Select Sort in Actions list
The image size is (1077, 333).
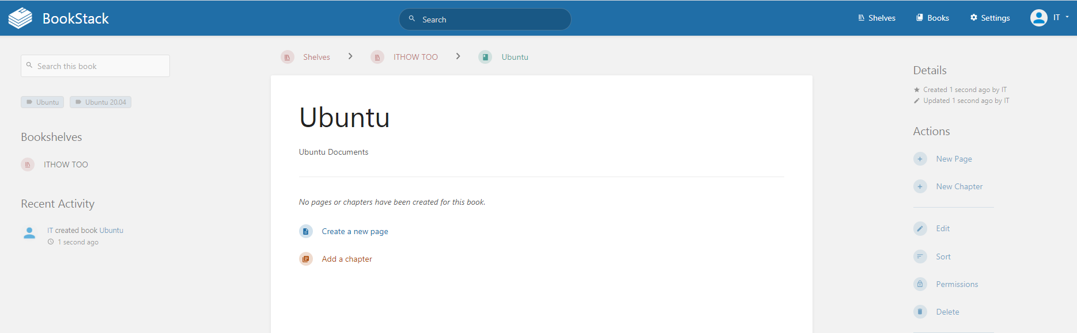[x=943, y=257]
